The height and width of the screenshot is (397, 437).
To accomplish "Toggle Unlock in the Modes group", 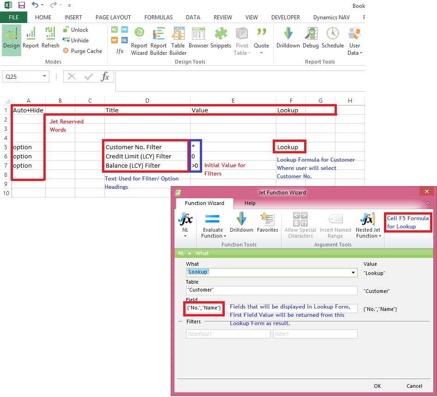I will (x=76, y=30).
